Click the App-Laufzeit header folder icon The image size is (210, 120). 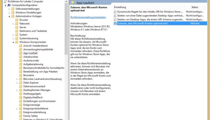click(73, 2)
